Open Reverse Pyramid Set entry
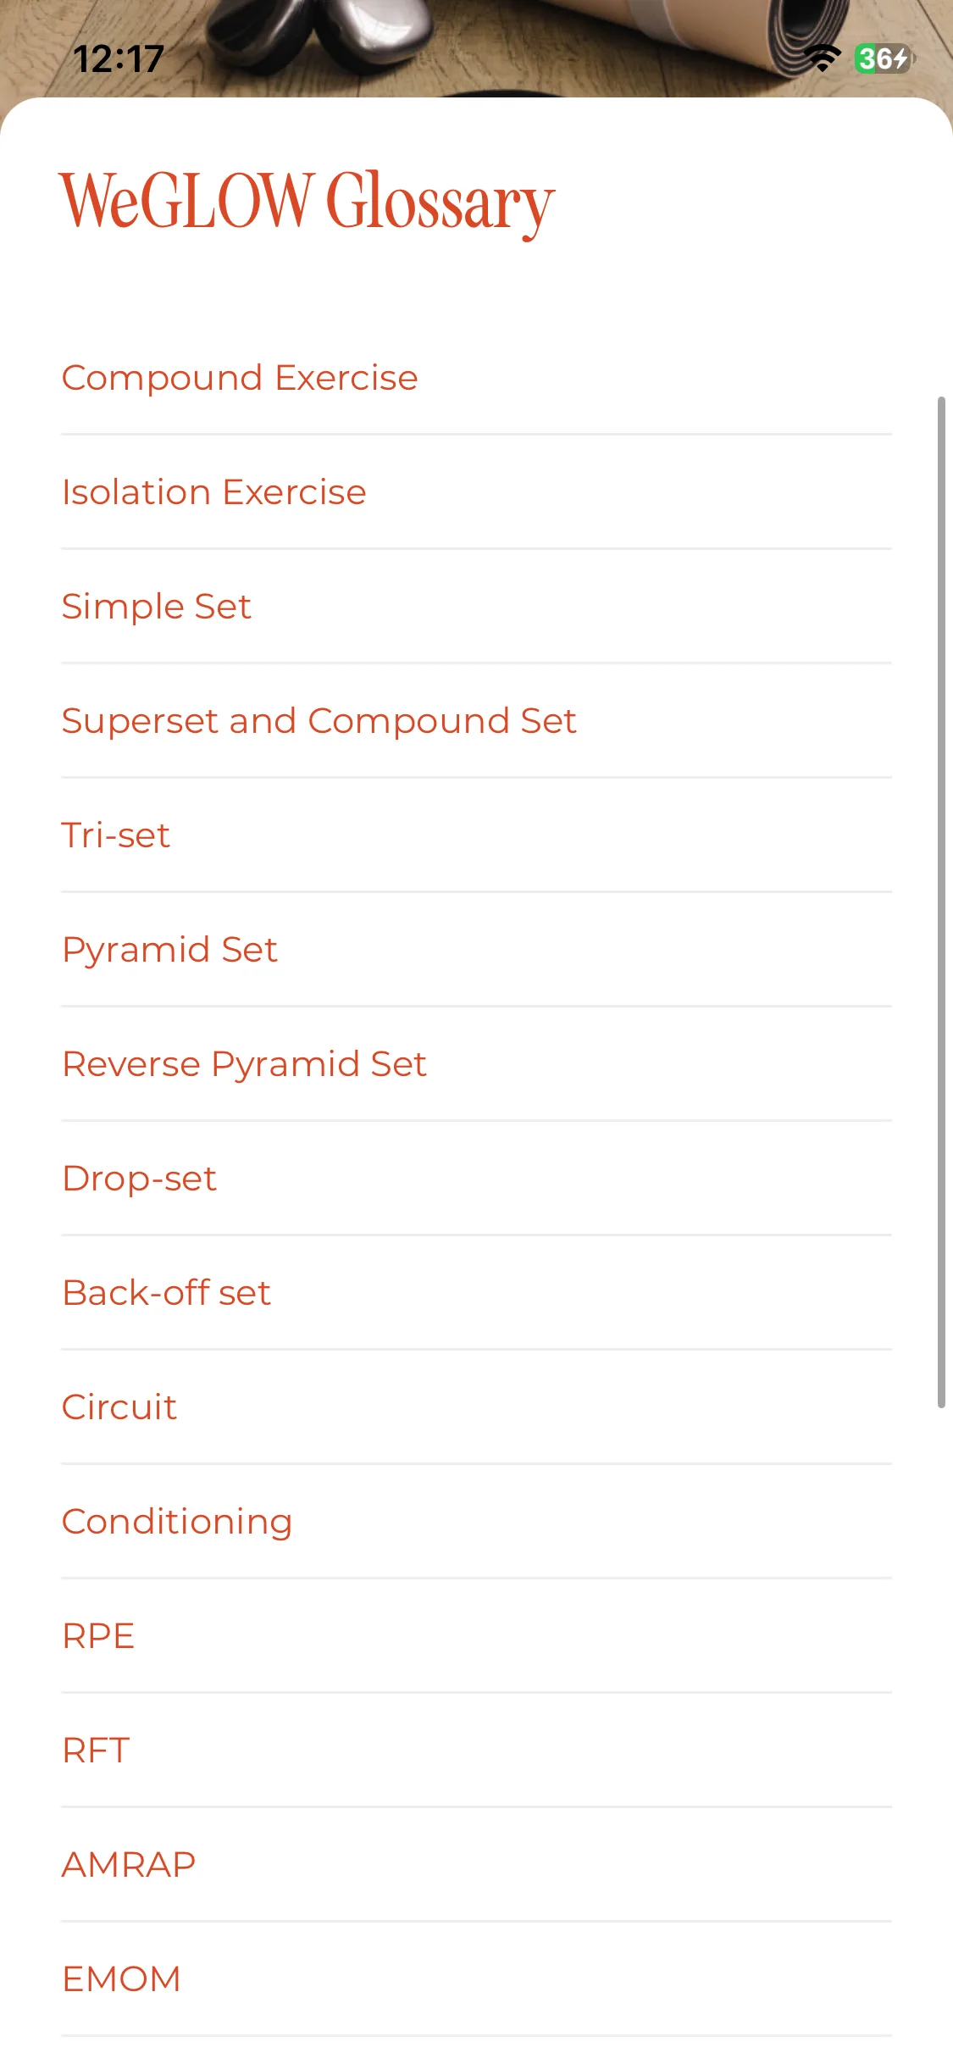 245,1064
